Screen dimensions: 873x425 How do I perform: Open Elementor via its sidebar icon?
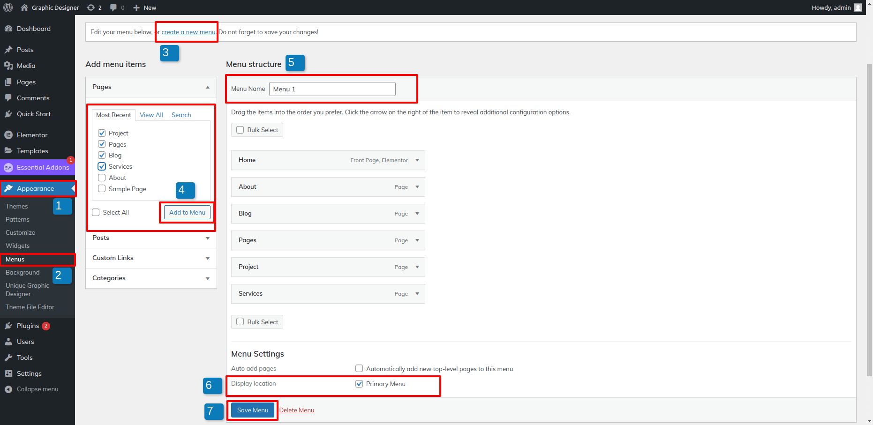tap(8, 135)
